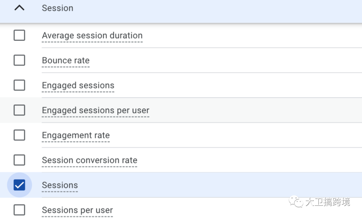
Task: Click the Session group header label
Action: click(57, 8)
